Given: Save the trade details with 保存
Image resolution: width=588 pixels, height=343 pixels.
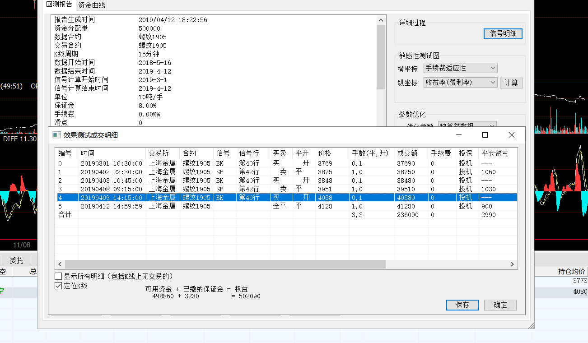Looking at the screenshot, I should [462, 305].
